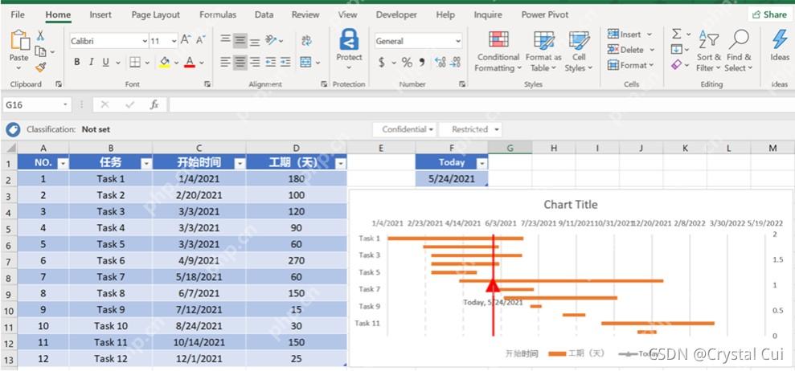Toggle Middle Align vertical alignment

coord(240,40)
